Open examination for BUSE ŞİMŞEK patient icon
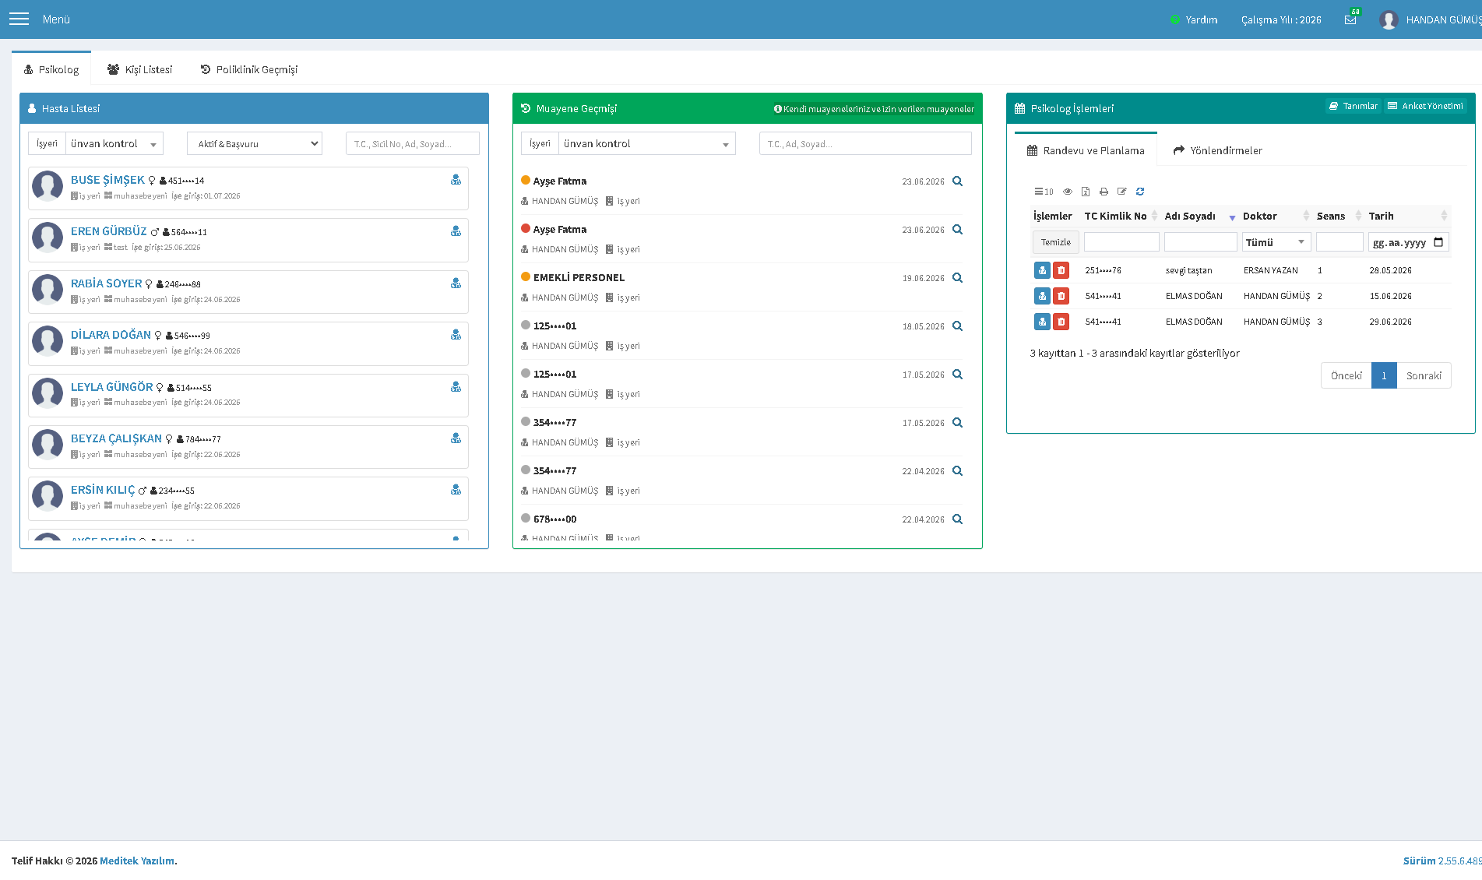The image size is (1482, 880). coord(456,180)
